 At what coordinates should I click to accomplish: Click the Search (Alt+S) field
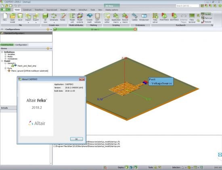coord(187,6)
